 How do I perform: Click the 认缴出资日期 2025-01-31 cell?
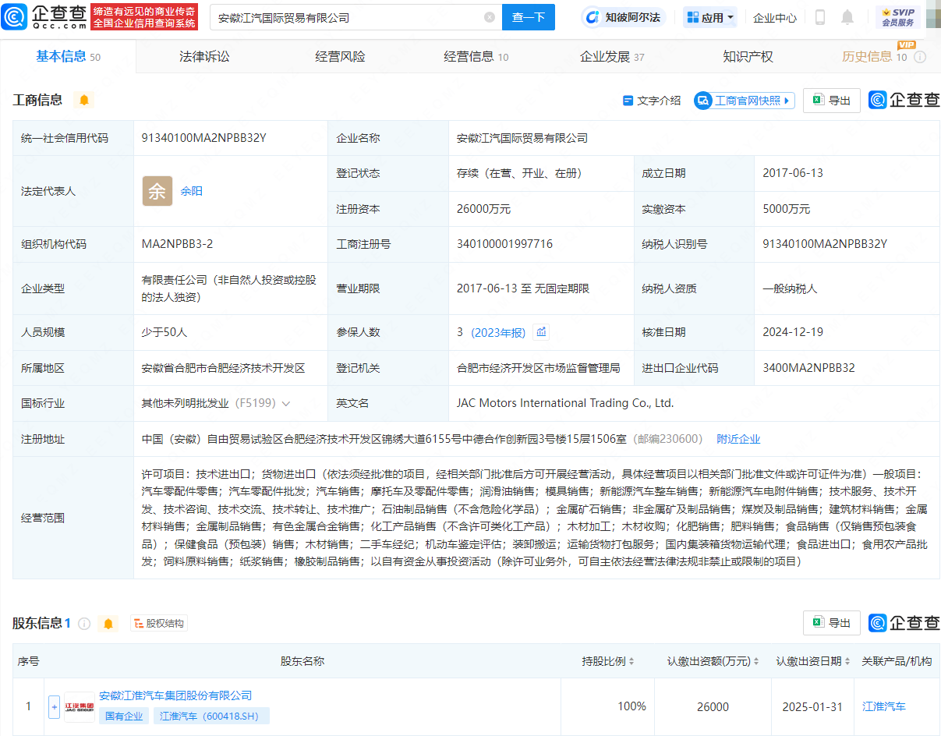point(812,706)
